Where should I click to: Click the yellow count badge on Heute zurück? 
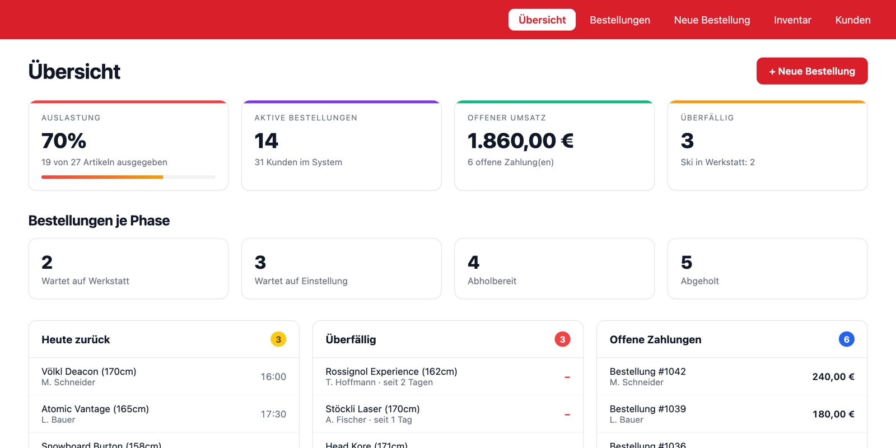[x=278, y=339]
